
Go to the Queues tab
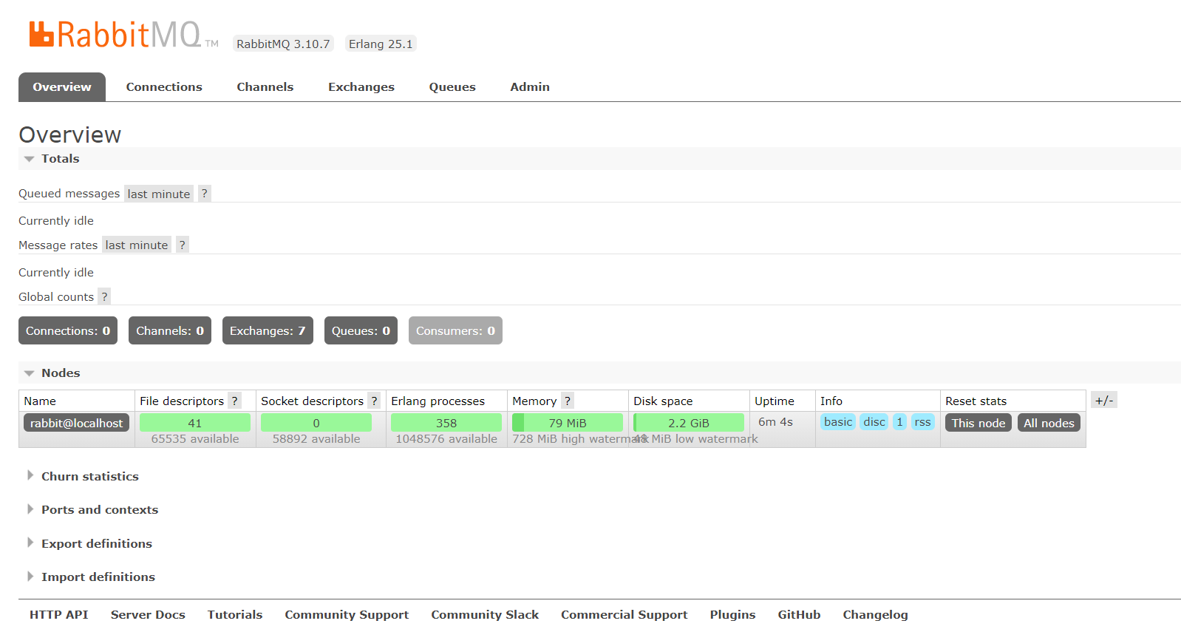[x=452, y=86]
